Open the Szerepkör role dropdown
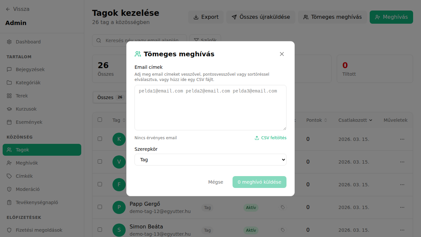This screenshot has height=237, width=421. pyautogui.click(x=210, y=160)
